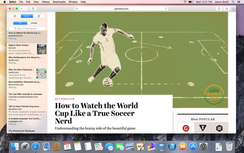
Task: Open FaceTime from the Dock
Action: pyautogui.click(x=119, y=147)
